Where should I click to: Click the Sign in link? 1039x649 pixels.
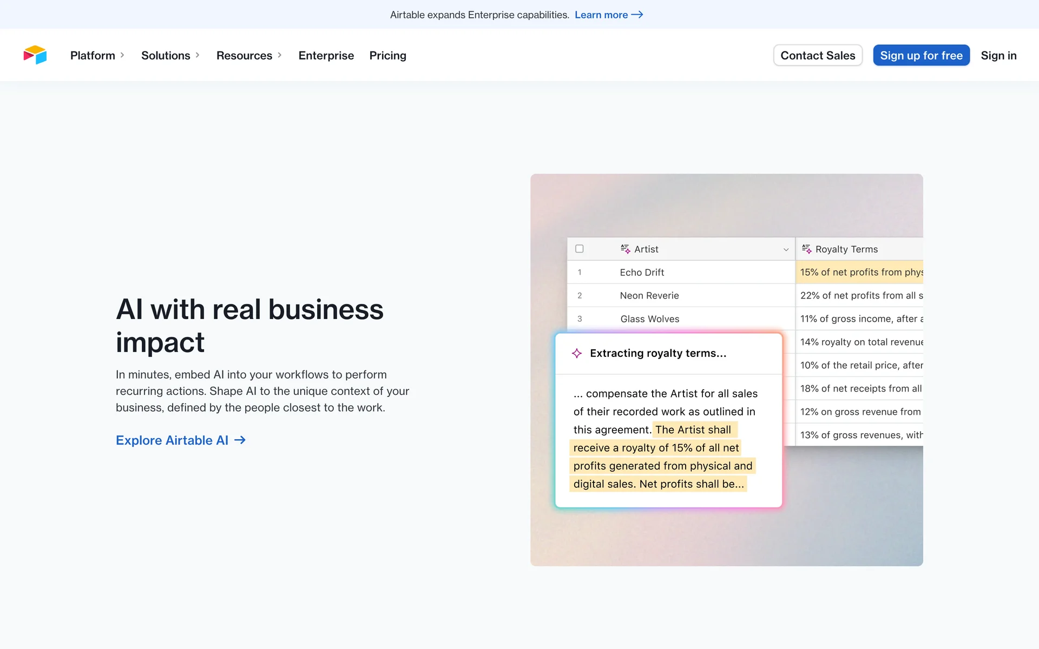pyautogui.click(x=998, y=55)
